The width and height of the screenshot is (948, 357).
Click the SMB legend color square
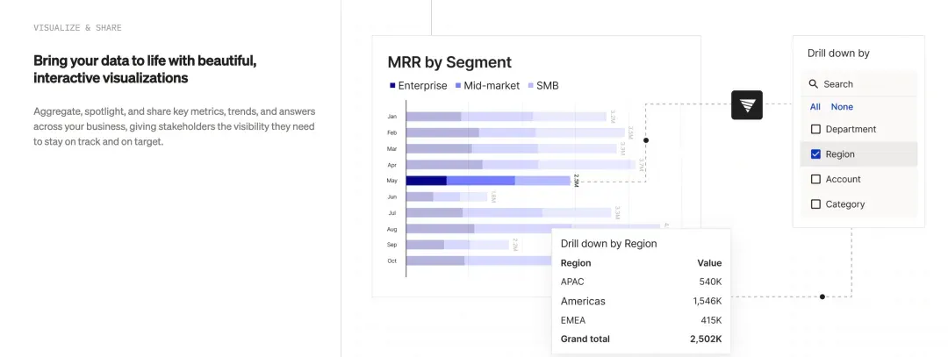point(531,86)
